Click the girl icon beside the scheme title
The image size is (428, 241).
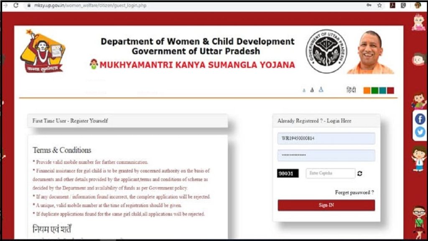[94, 64]
